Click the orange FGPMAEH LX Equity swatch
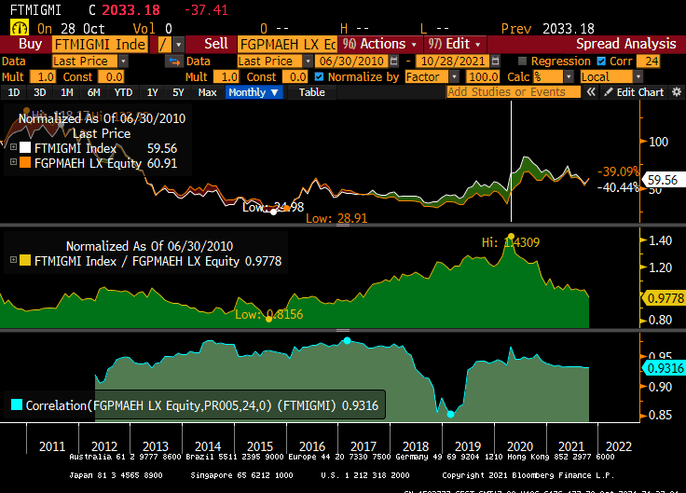This screenshot has width=686, height=493. tap(25, 162)
